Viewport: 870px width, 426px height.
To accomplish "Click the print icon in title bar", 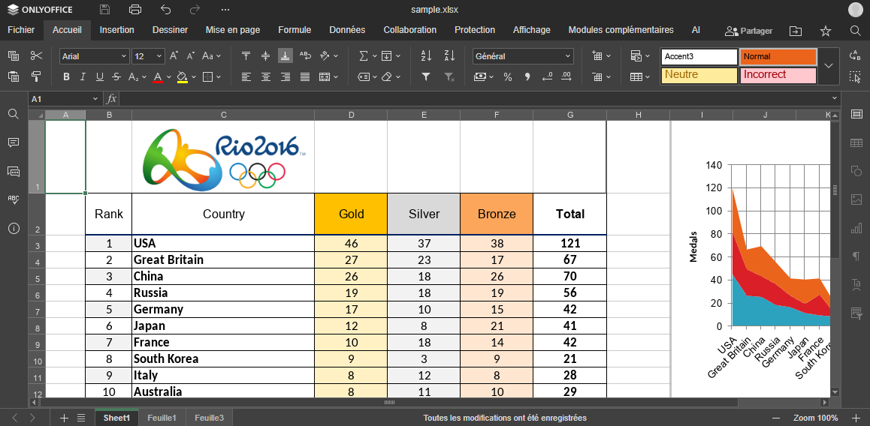I will pos(135,10).
